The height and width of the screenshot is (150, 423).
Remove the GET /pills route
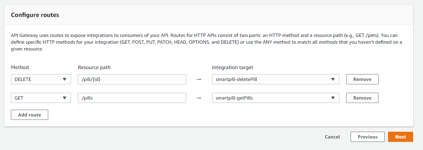[x=362, y=98]
